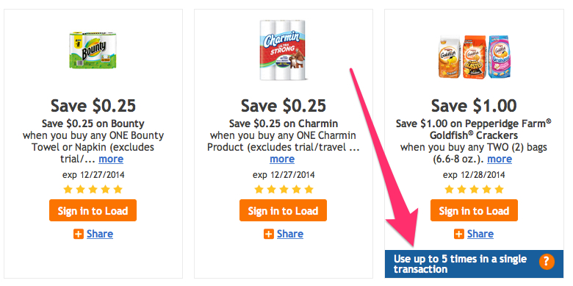Open the orange question mark help icon
The image size is (573, 286).
(547, 262)
